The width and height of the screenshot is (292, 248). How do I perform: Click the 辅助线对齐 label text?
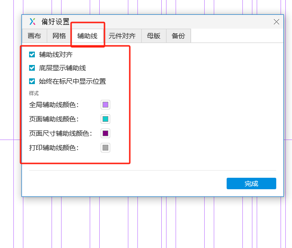pos(56,54)
